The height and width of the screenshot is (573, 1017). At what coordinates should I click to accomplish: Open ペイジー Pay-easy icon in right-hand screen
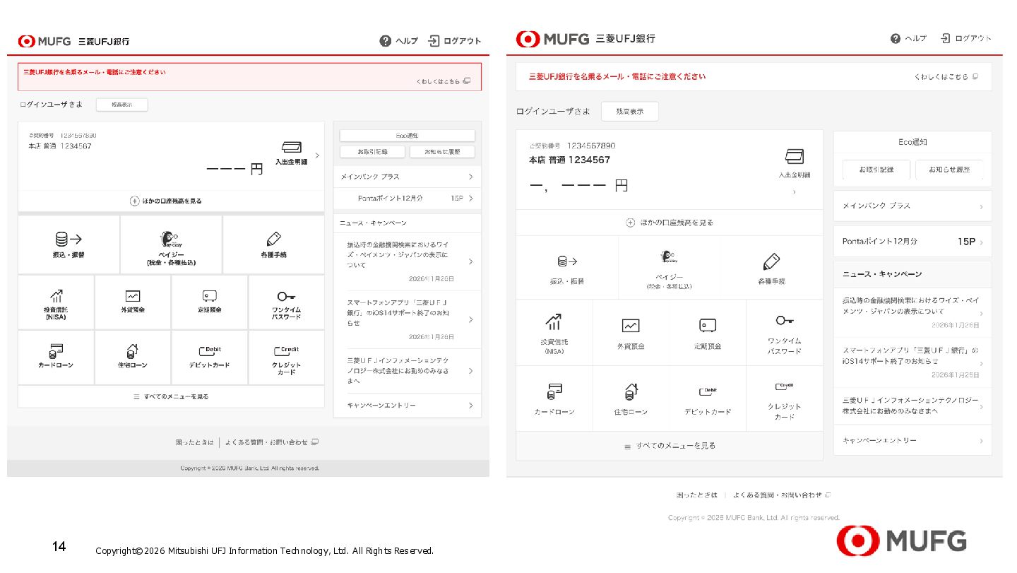coord(667,258)
